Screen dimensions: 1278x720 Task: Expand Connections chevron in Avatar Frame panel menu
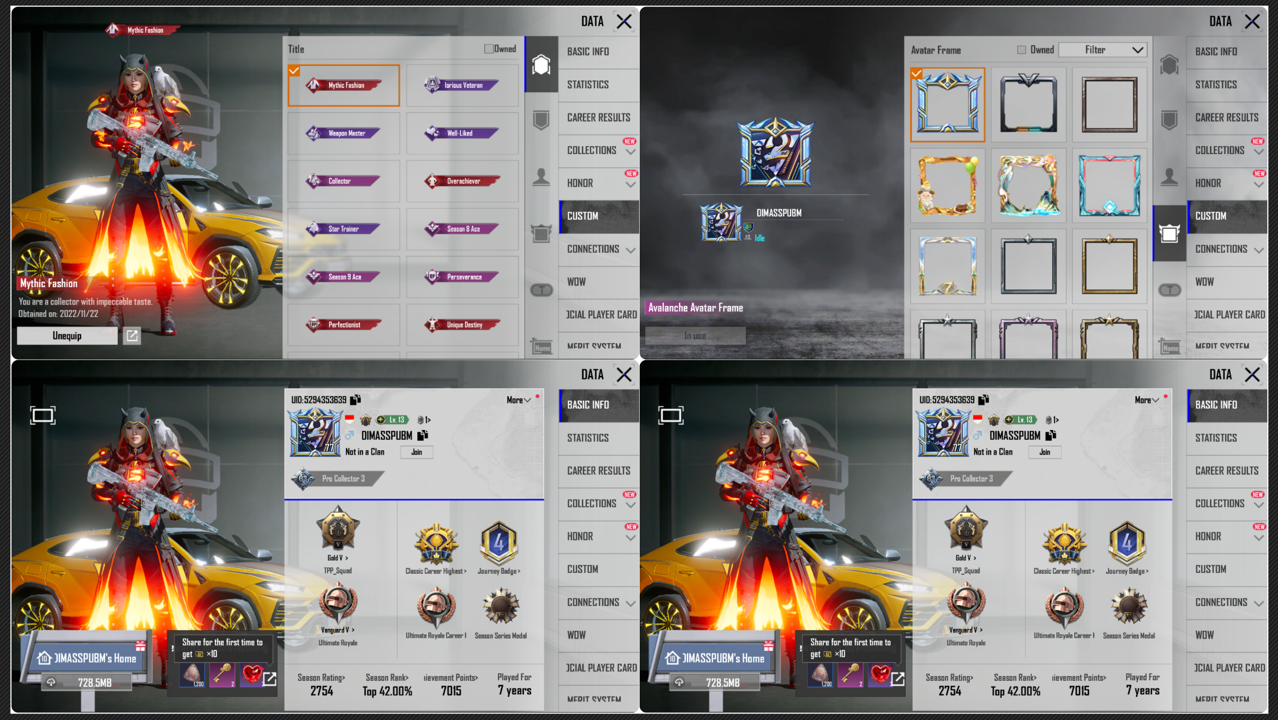click(x=1259, y=250)
